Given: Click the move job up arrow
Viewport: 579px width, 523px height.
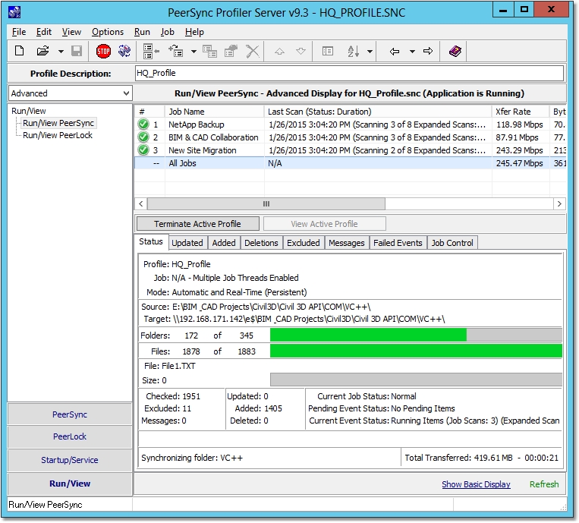Looking at the screenshot, I should point(279,52).
